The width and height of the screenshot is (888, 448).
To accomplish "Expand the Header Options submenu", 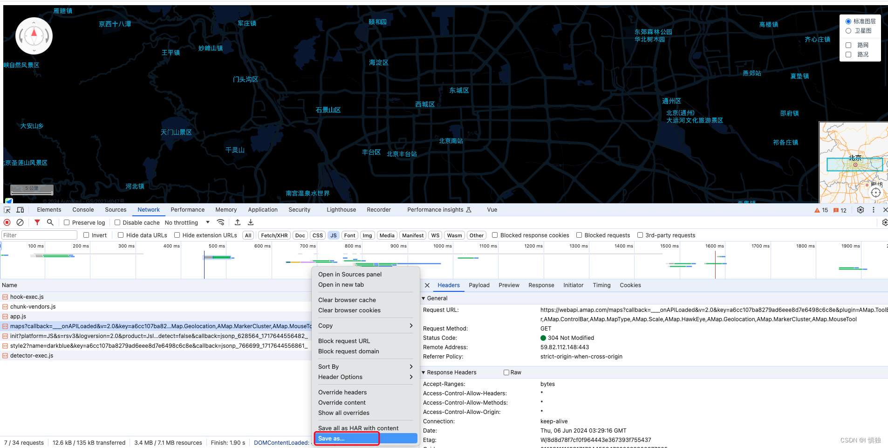I will point(365,377).
